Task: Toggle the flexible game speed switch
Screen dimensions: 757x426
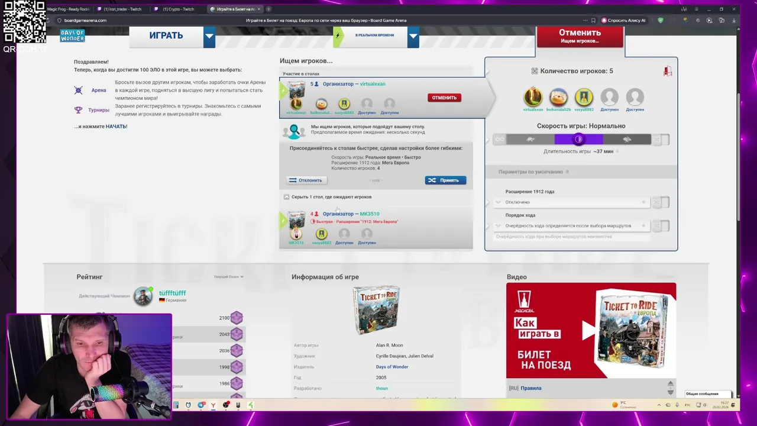Action: (661, 140)
